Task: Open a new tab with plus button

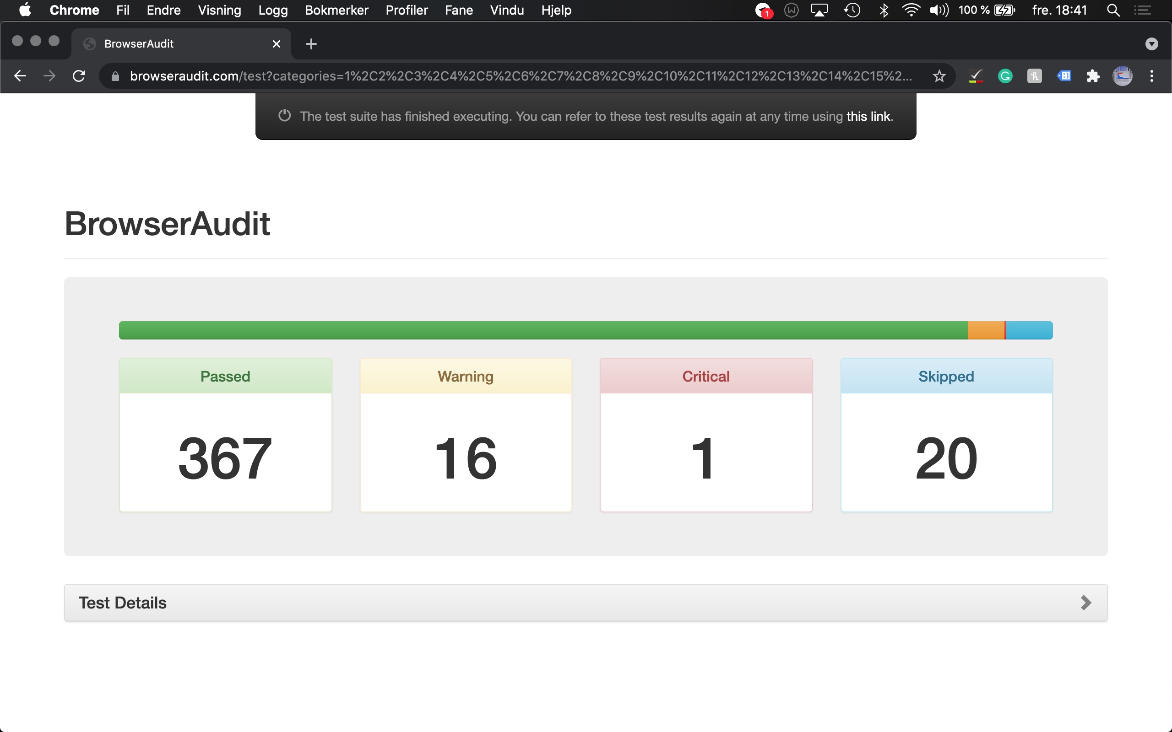Action: pos(311,44)
